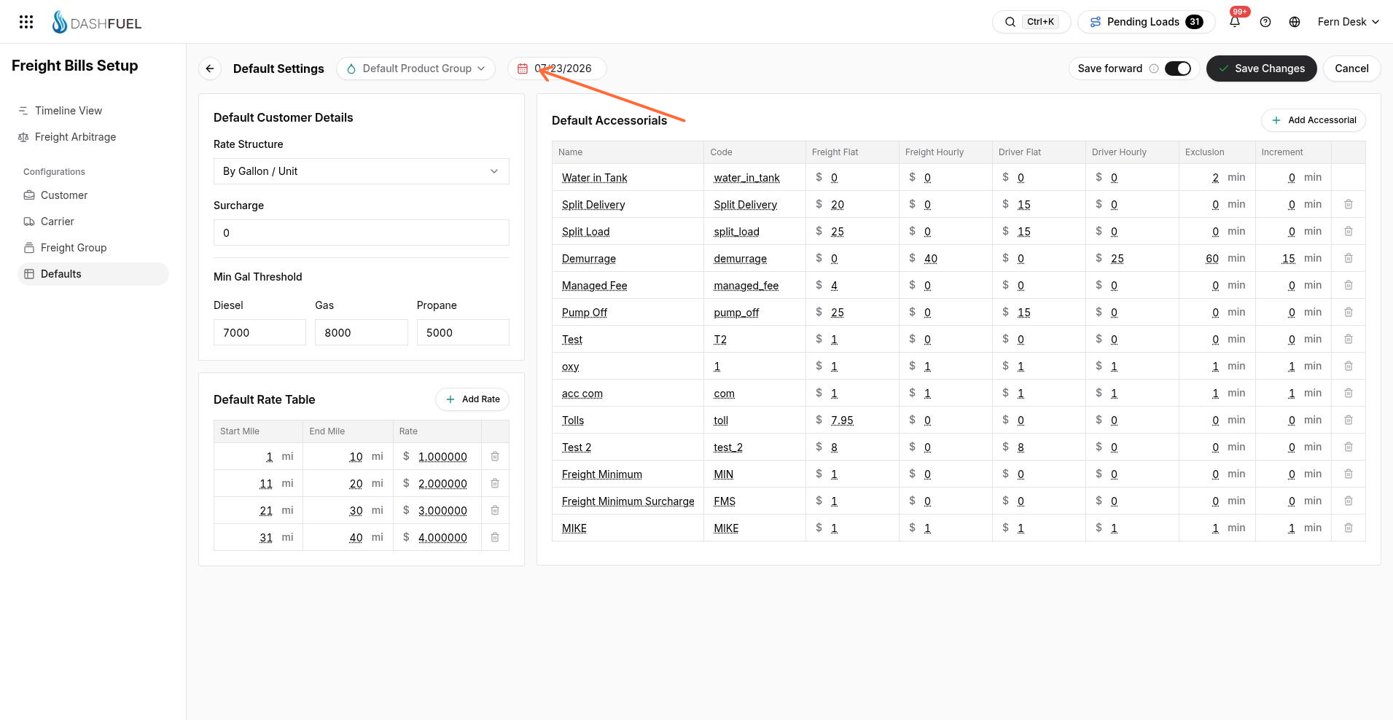Edit Demurrage driver hourly value 25
1393x720 pixels.
point(1117,259)
